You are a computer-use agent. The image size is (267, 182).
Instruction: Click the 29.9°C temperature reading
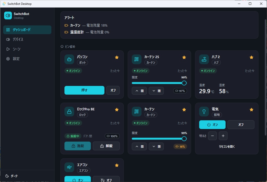[207, 91]
